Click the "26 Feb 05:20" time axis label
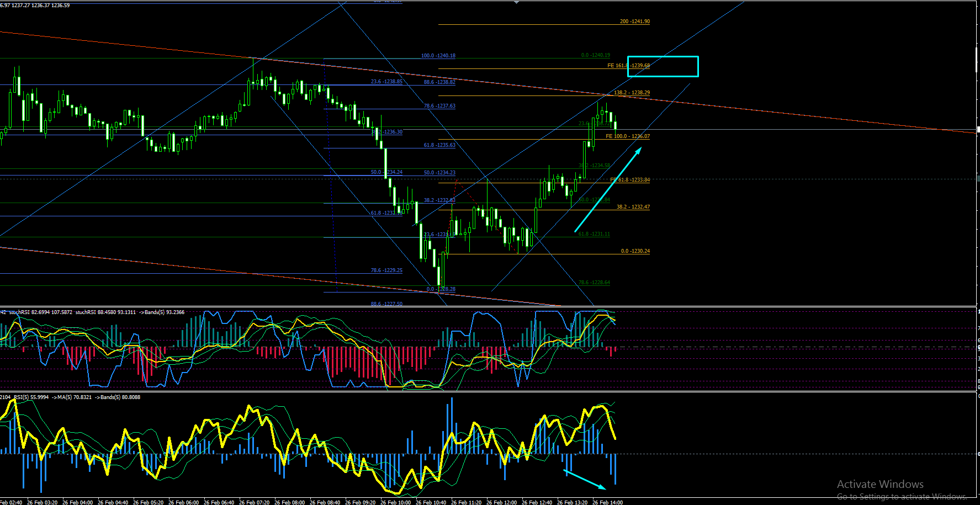This screenshot has height=505, width=980. (148, 502)
